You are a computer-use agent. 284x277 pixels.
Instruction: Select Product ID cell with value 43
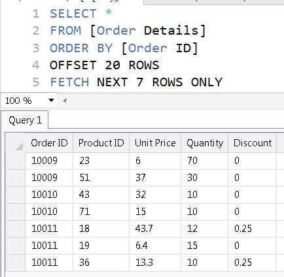[101, 195]
